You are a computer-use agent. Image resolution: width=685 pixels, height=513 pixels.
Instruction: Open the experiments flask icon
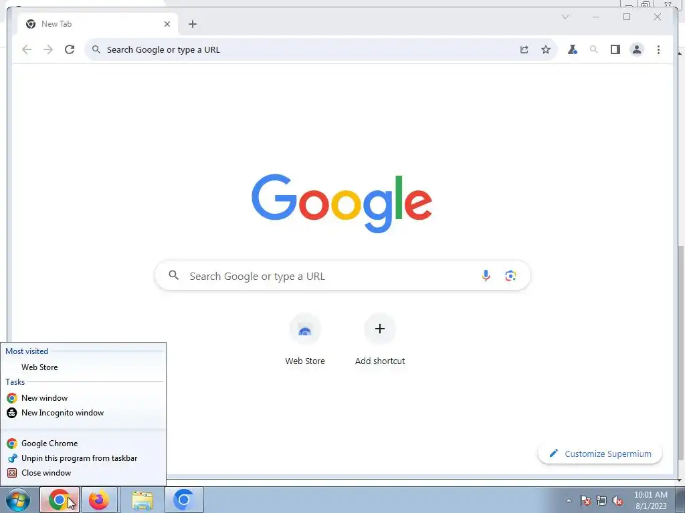[573, 49]
